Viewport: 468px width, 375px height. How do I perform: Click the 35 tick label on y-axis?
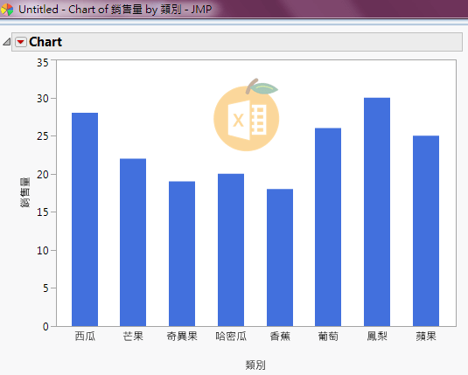click(43, 63)
